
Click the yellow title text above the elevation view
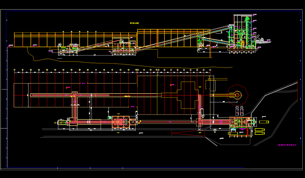[x=134, y=23]
